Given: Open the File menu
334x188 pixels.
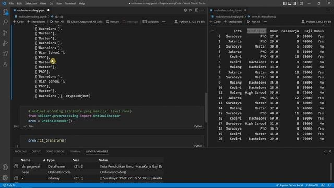Looking at the screenshot, I should (x=11, y=4).
